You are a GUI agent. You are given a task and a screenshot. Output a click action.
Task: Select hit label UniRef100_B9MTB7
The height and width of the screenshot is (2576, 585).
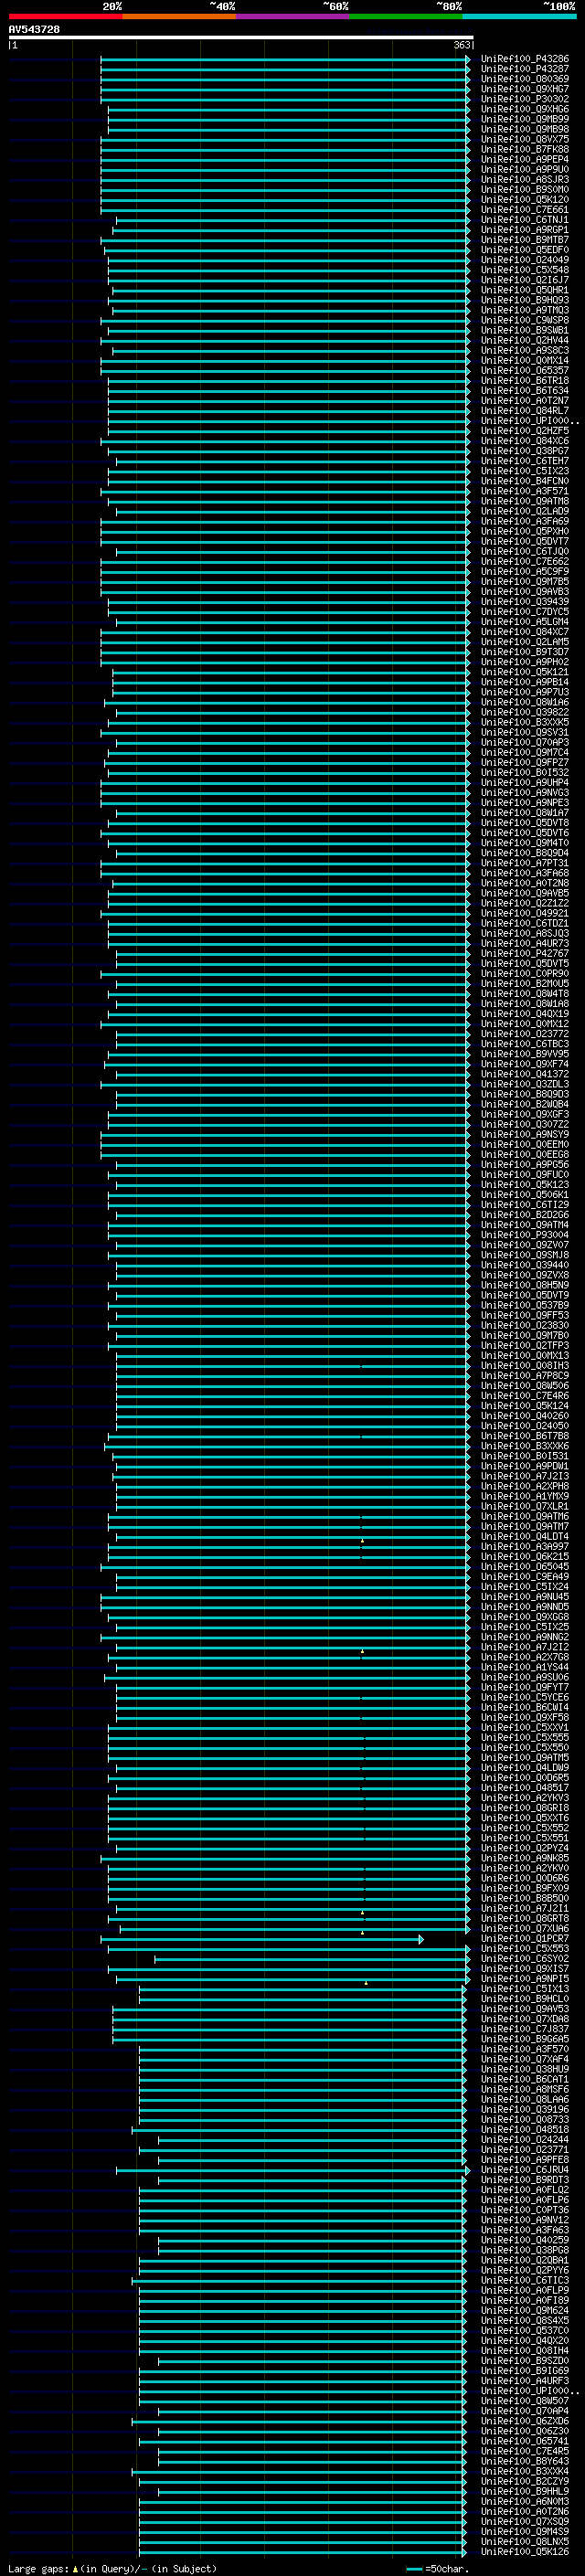[x=524, y=240]
